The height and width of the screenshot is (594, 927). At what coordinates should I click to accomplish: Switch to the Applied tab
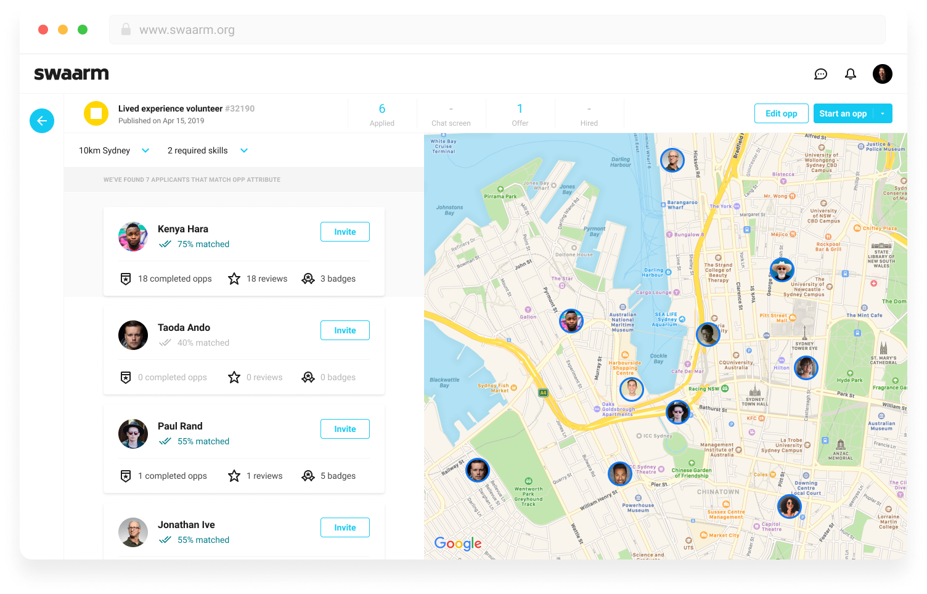tap(382, 114)
